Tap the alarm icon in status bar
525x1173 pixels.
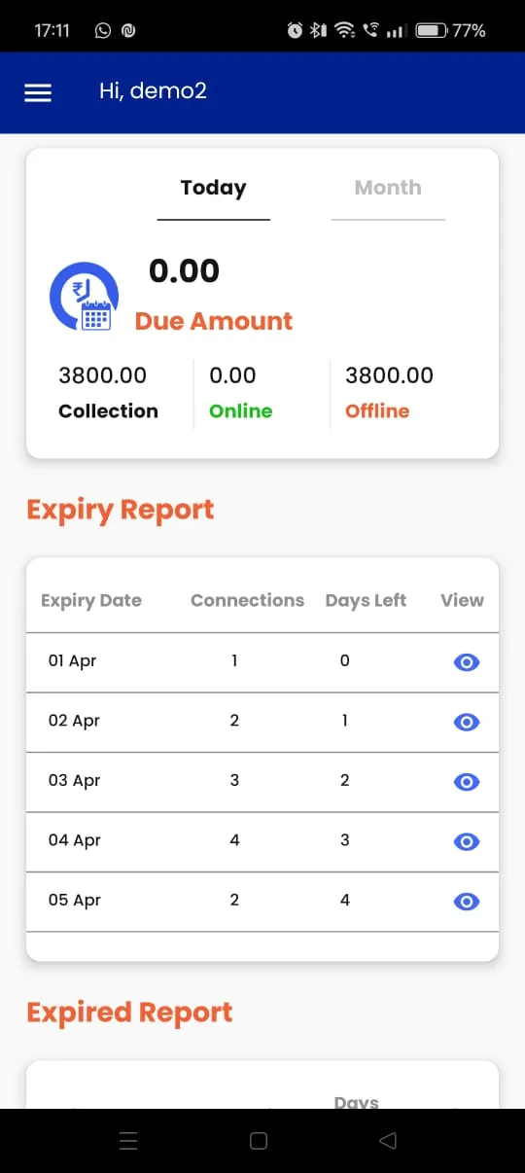point(295,30)
